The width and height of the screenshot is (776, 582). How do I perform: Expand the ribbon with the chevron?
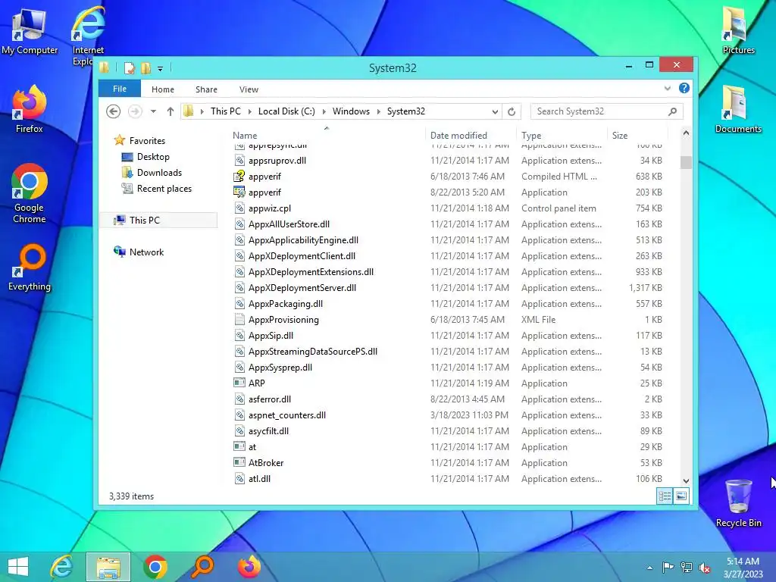click(x=667, y=89)
